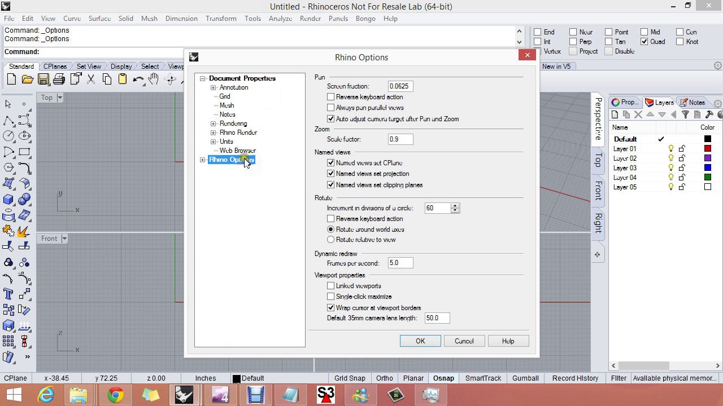Screen dimensions: 723x406
Task: Collapse the Document Properties tree node
Action: pyautogui.click(x=203, y=78)
